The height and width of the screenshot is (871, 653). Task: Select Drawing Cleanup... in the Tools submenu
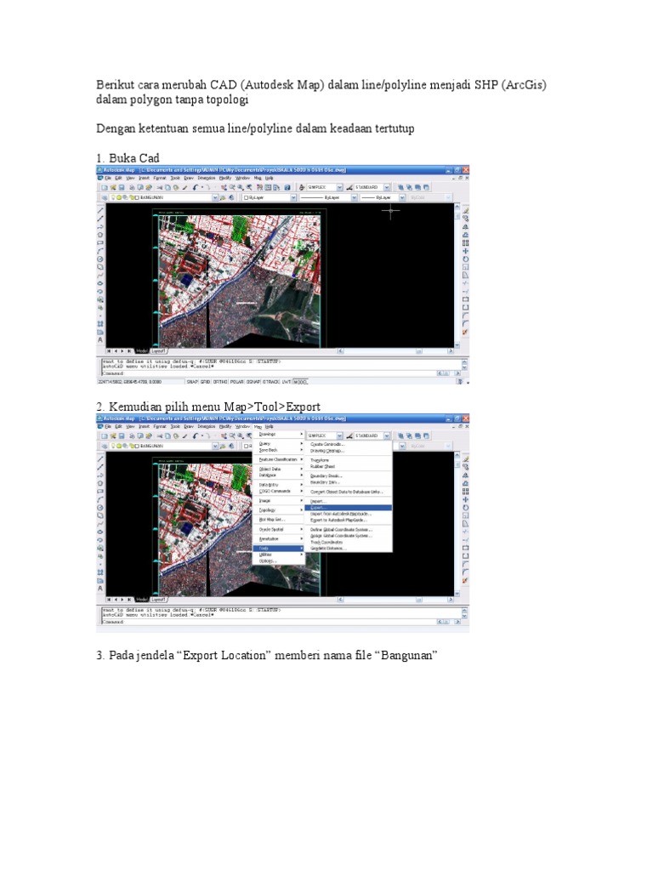(x=348, y=451)
